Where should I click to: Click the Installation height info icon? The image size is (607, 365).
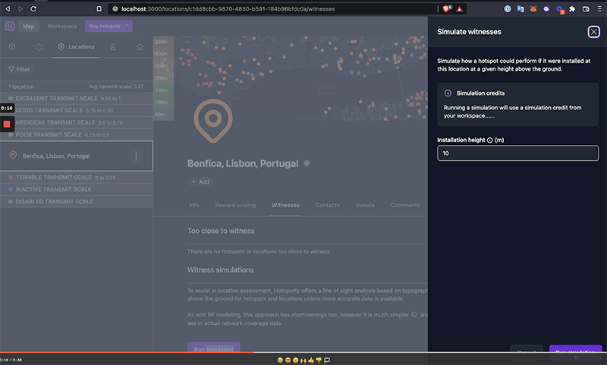[489, 140]
